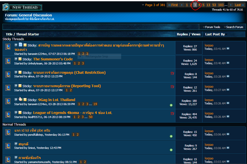Open the 'ถามข้อข้องใจ' thread
The height and width of the screenshot is (164, 247).
(x=30, y=157)
